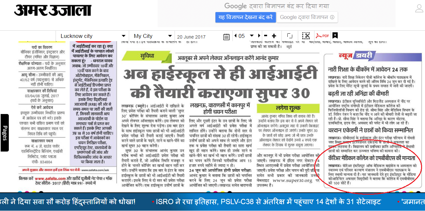Click the blue stop-seeing-this-ad button
The height and width of the screenshot is (211, 425).
[245, 17]
